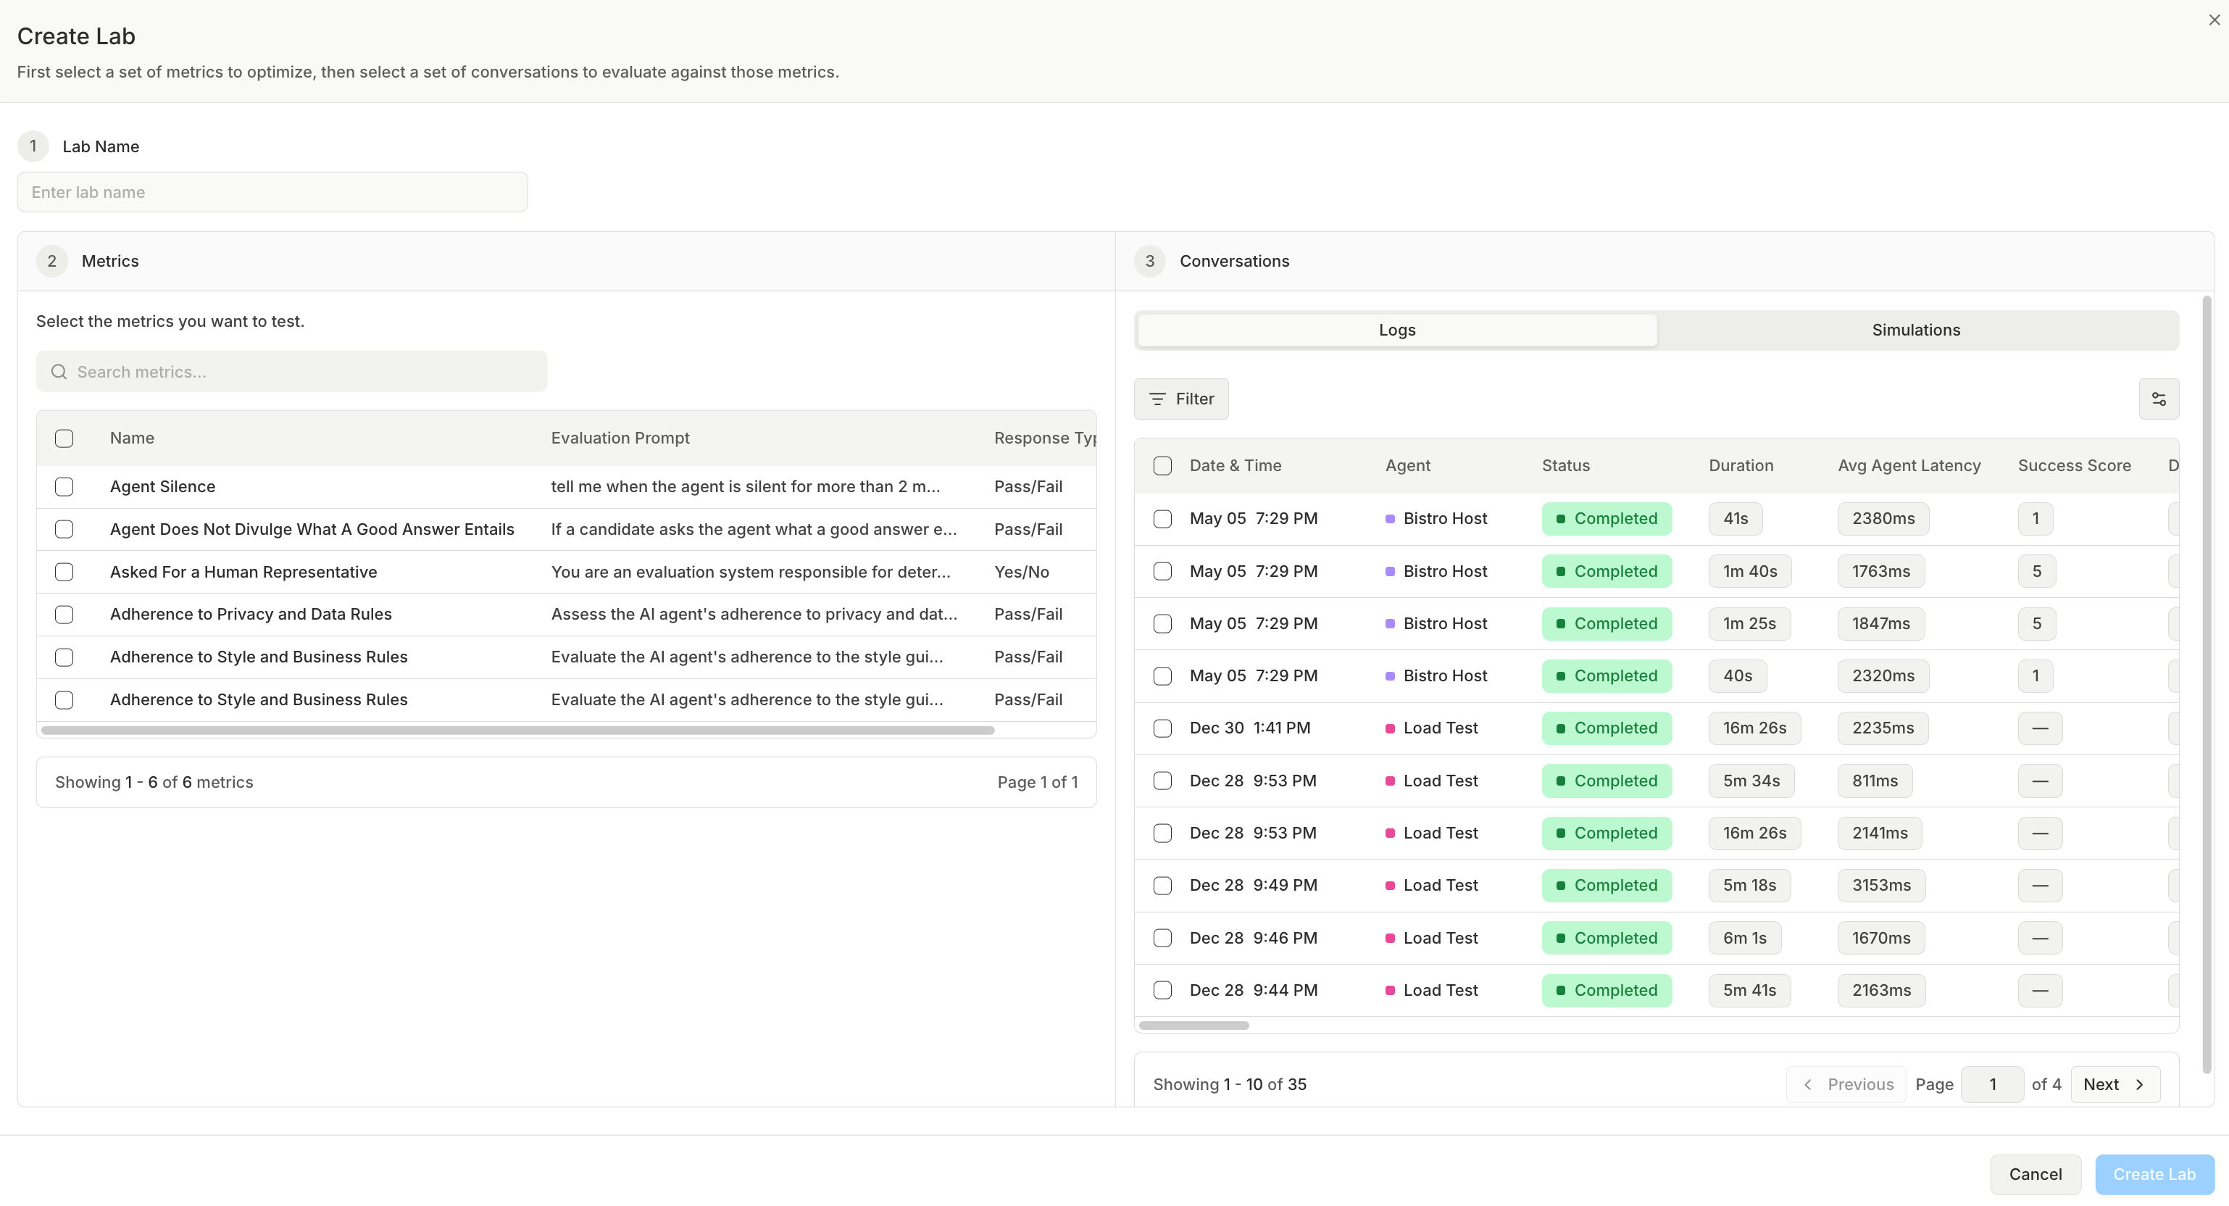2229x1206 pixels.
Task: Tick the Dec 28 9:44 PM conversation checkbox
Action: 1162,991
